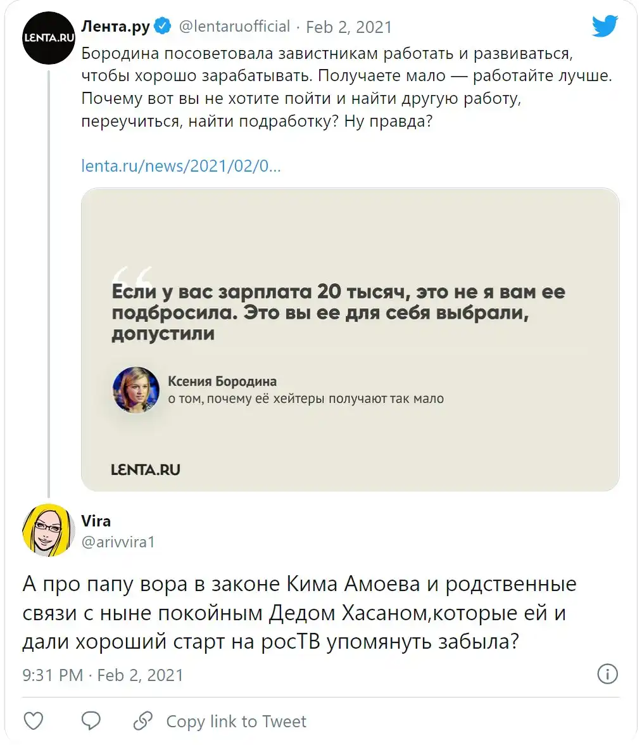Click the chain link icon
The height and width of the screenshot is (745, 642).
click(x=143, y=720)
